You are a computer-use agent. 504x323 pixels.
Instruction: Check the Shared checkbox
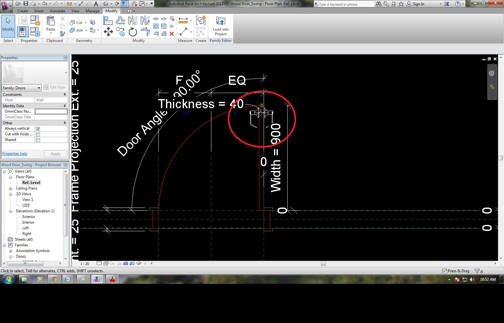click(38, 140)
